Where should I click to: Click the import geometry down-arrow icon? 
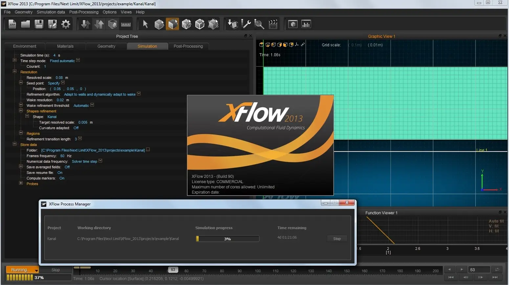(85, 24)
